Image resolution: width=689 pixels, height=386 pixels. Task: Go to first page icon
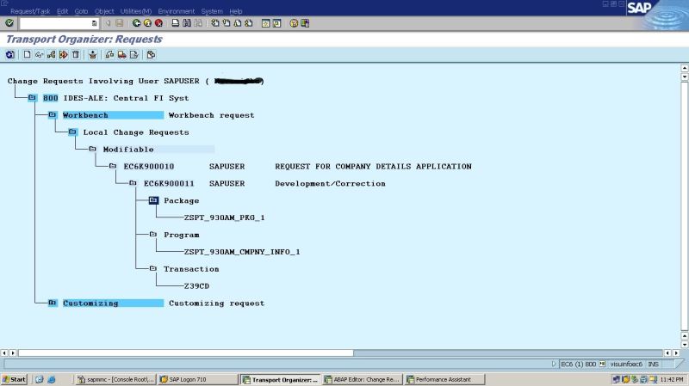click(x=214, y=23)
